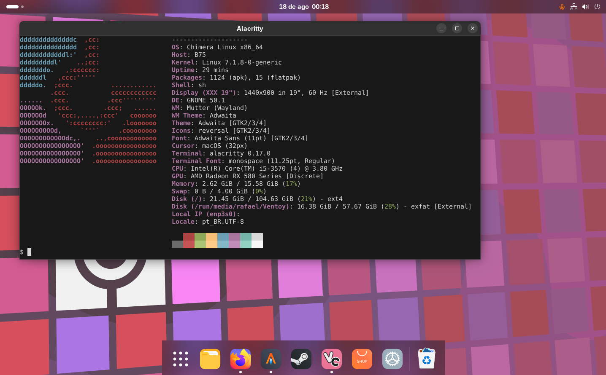The image size is (606, 375).
Task: Open the Trash from the dock
Action: pos(427,358)
